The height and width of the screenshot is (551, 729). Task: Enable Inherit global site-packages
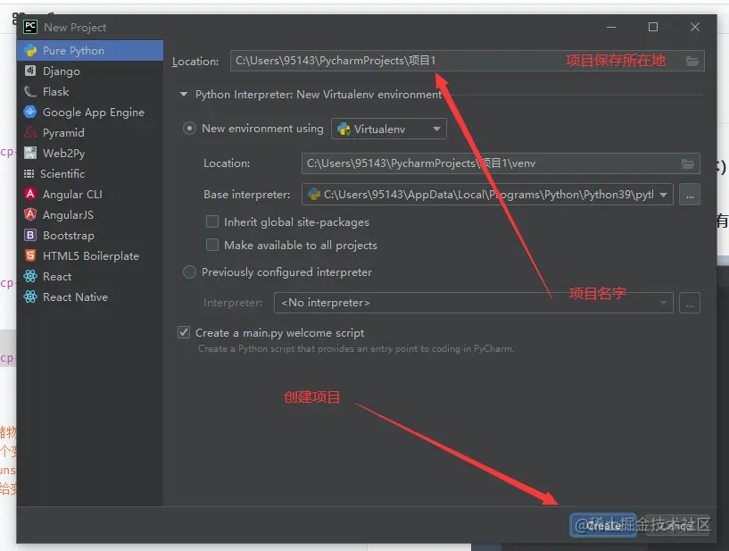tap(212, 221)
